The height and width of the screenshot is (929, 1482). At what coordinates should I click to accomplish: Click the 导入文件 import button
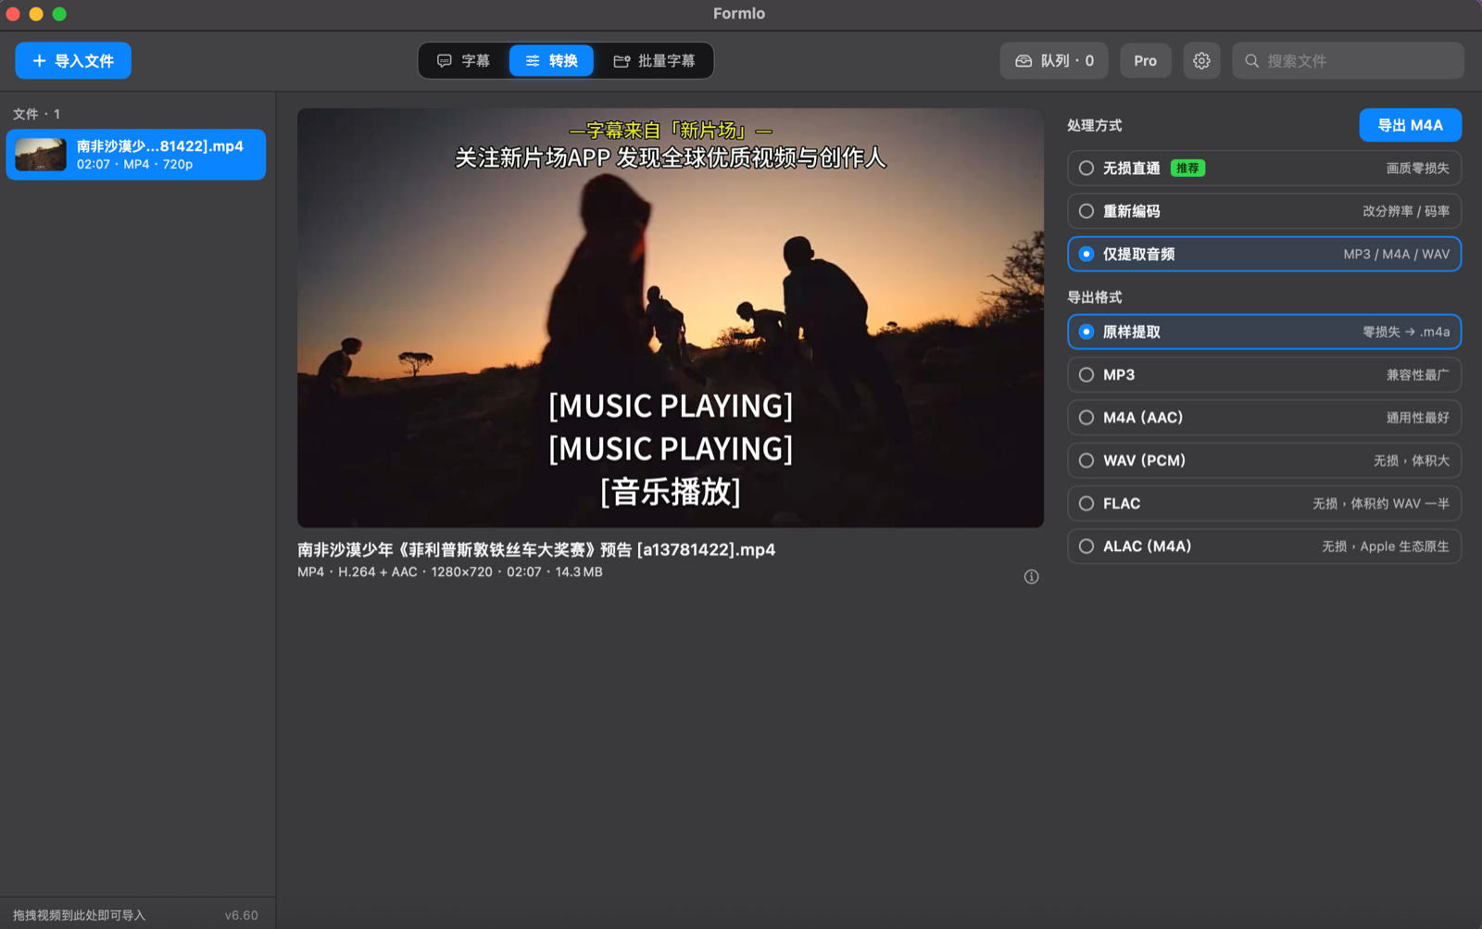coord(73,61)
